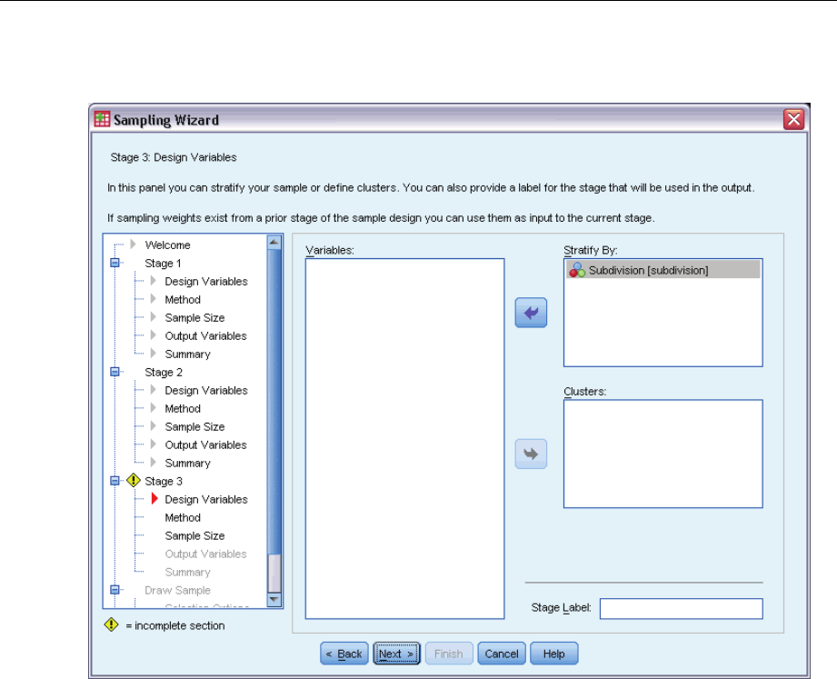Viewport: 837px width, 679px height.
Task: Open Stage 1 Method step
Action: [x=183, y=299]
